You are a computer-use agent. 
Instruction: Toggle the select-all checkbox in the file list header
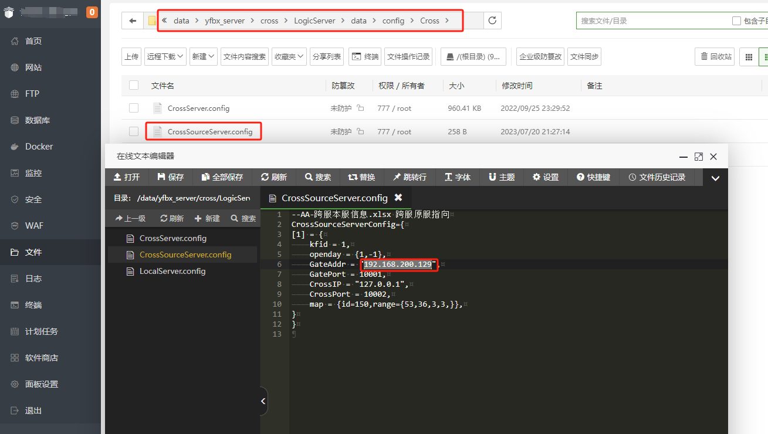[x=133, y=85]
